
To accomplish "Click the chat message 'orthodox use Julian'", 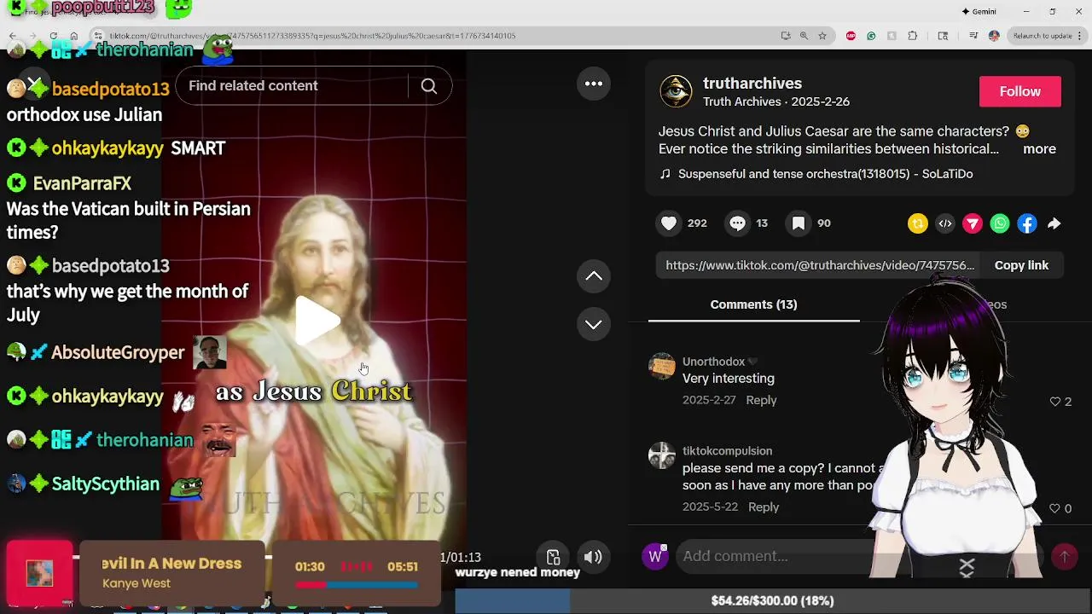I will pyautogui.click(x=84, y=114).
